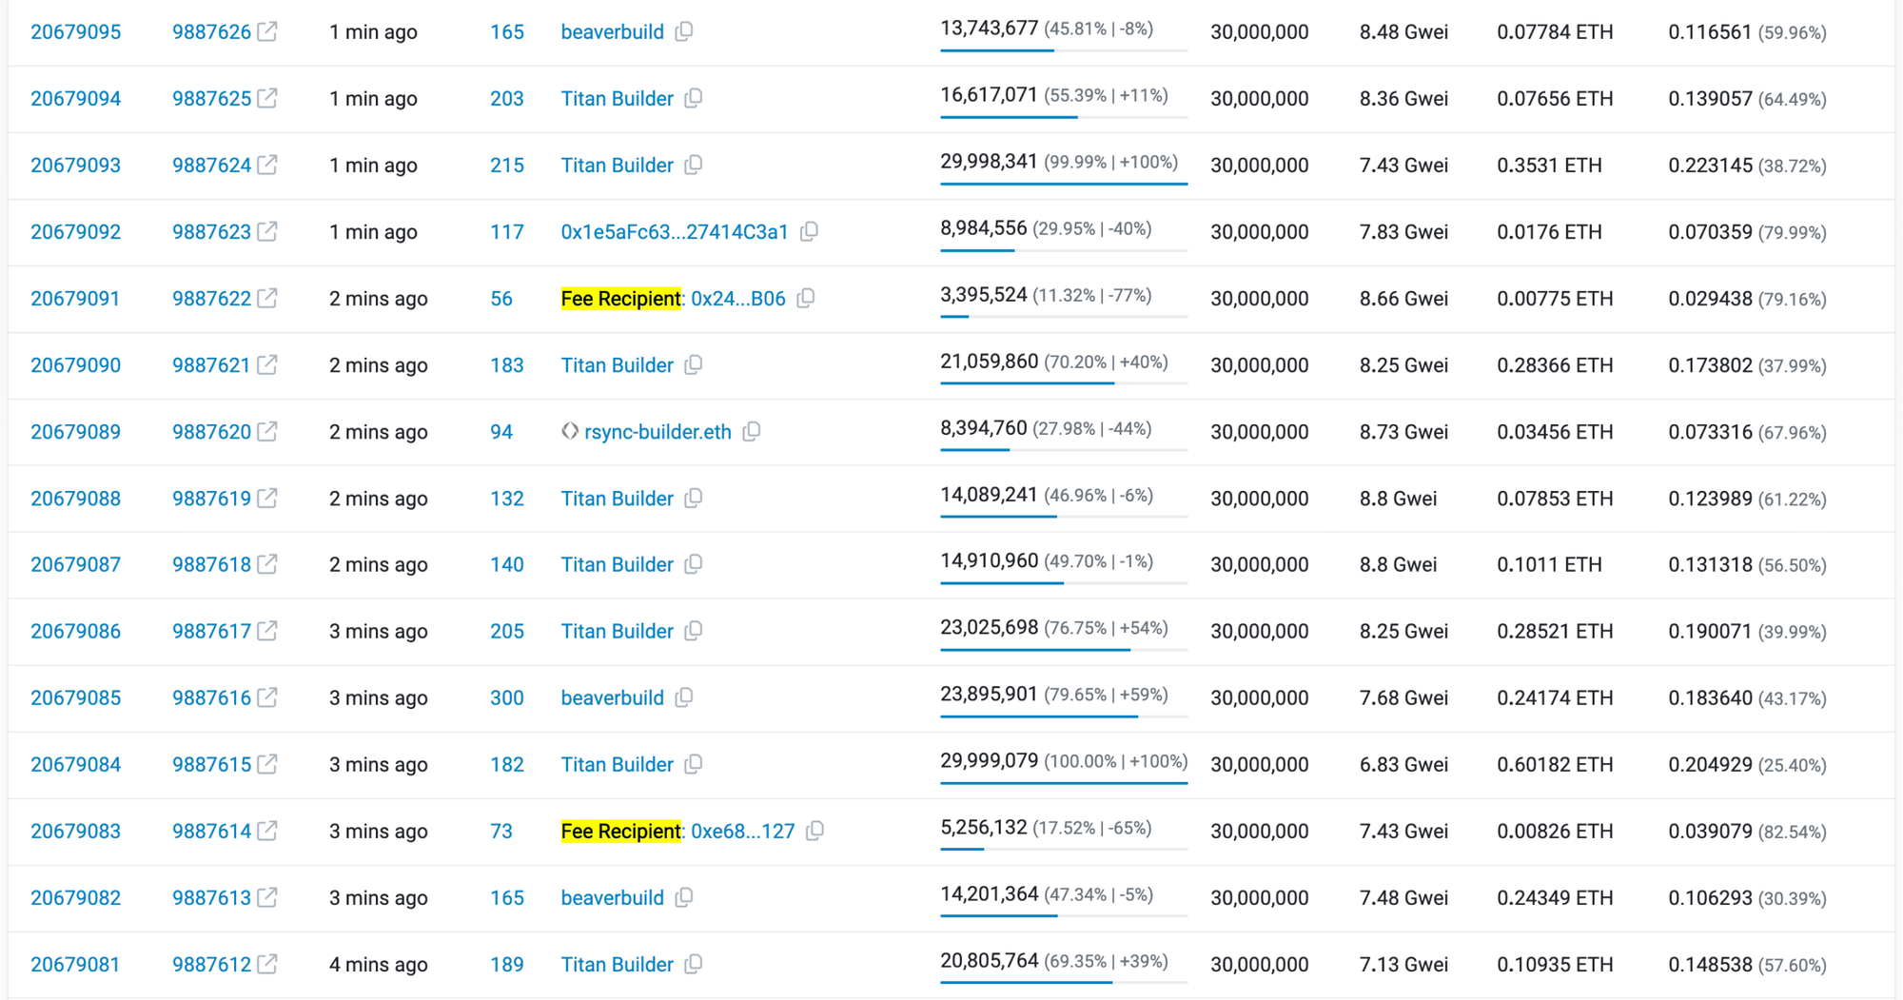The height and width of the screenshot is (1000, 1903).
Task: Copy Fee Recipient 0x24...B06 address
Action: point(806,298)
